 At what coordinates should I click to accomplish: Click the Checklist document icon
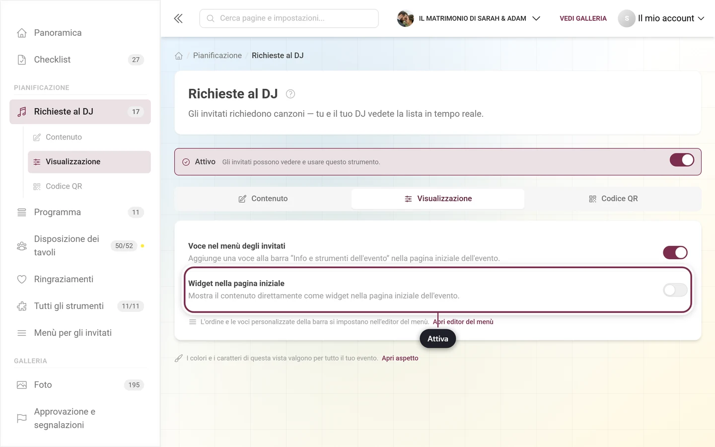(x=22, y=60)
